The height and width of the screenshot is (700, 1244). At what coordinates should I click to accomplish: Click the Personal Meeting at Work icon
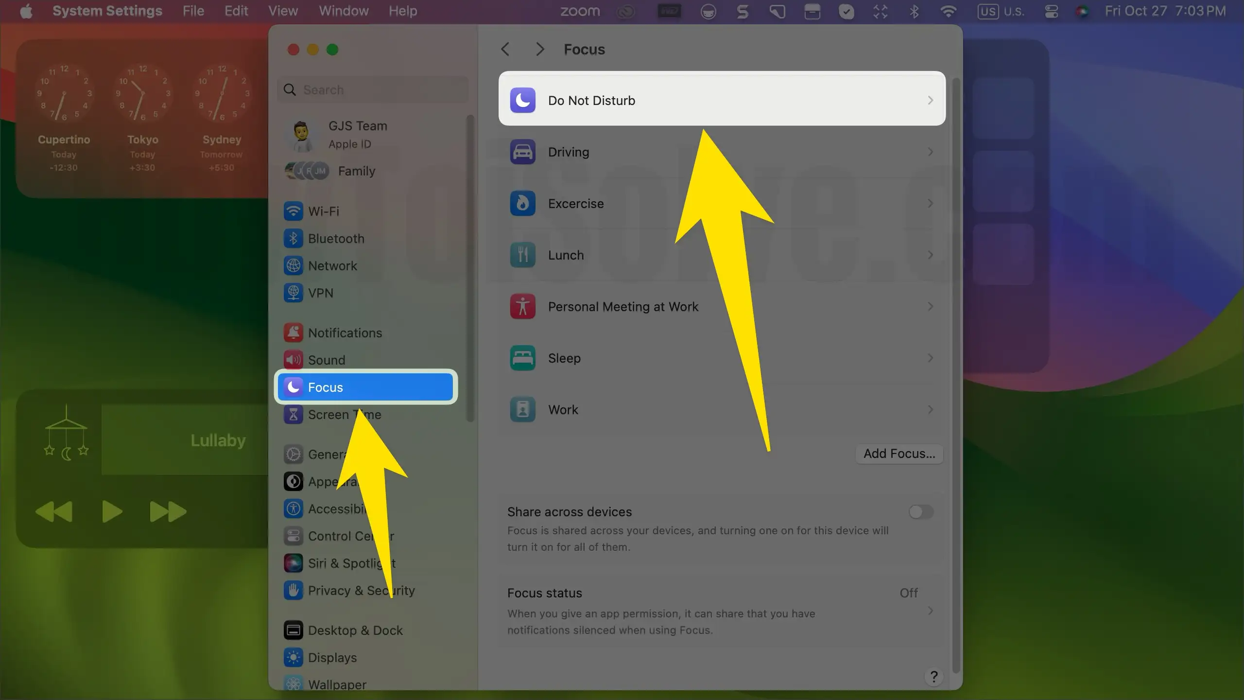tap(522, 306)
